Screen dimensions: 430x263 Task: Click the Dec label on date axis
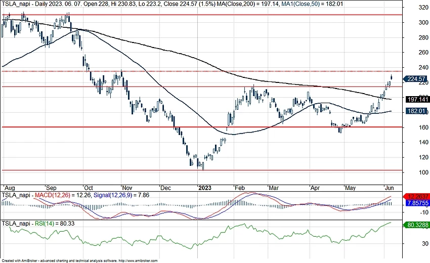[x=165, y=188]
